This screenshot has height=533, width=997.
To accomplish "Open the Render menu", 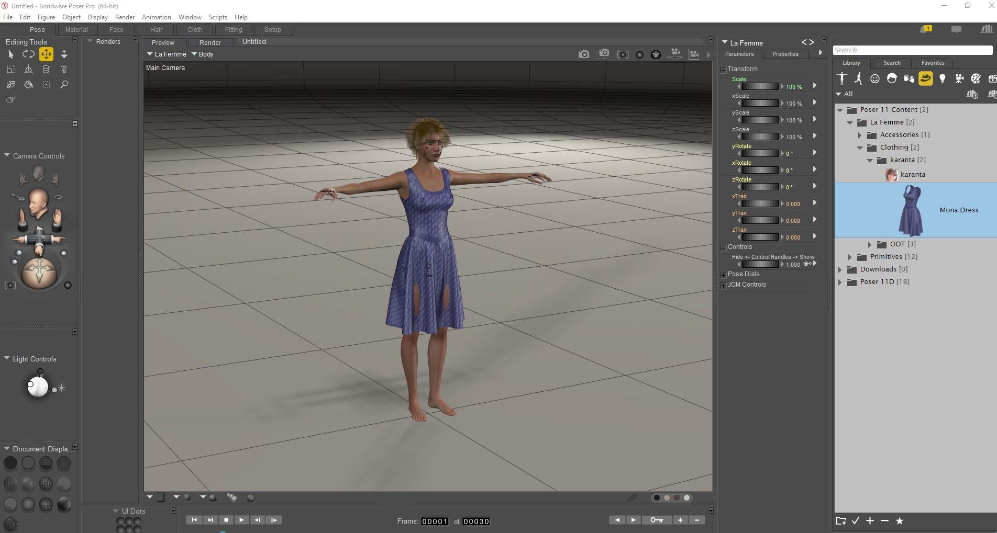I will (x=125, y=17).
